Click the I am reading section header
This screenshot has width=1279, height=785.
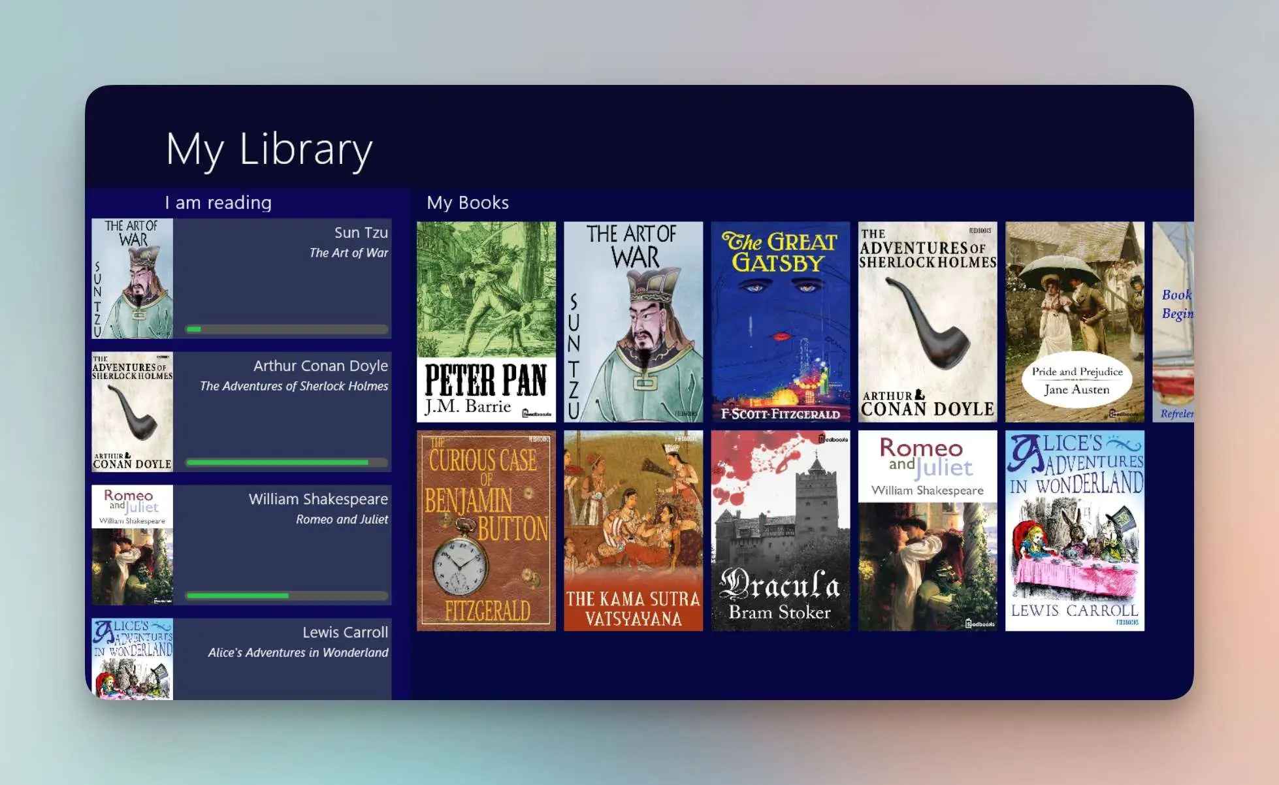point(218,202)
